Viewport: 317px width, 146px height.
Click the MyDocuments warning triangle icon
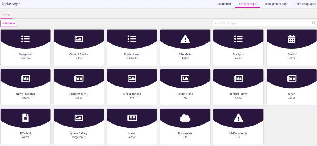tap(238, 118)
